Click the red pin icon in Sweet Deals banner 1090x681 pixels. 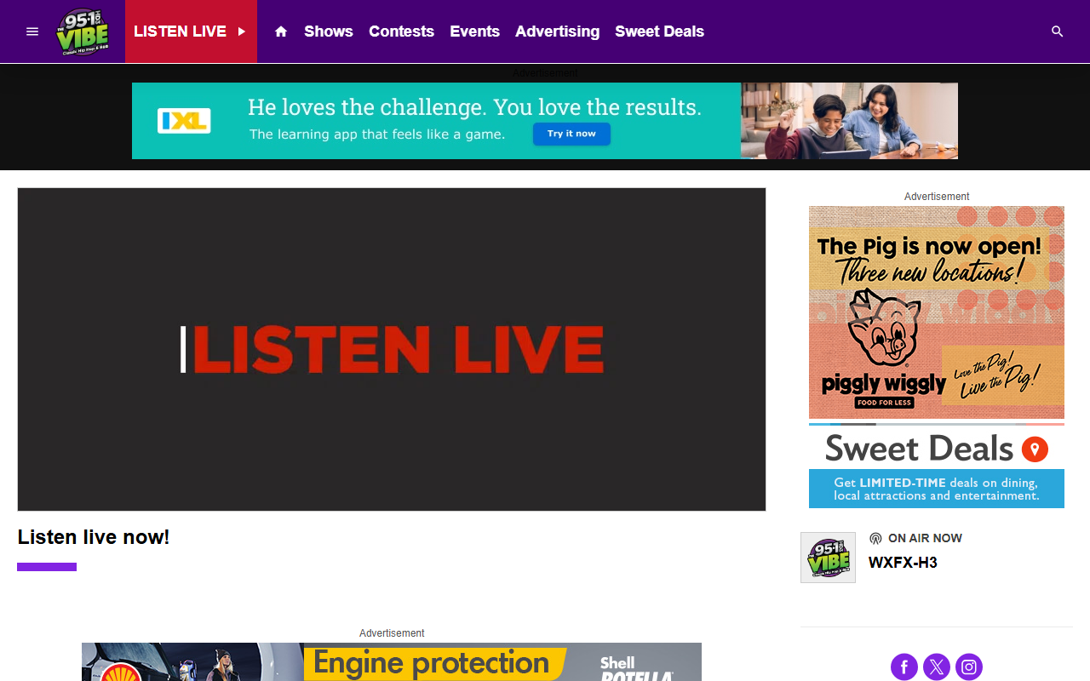click(x=1035, y=449)
